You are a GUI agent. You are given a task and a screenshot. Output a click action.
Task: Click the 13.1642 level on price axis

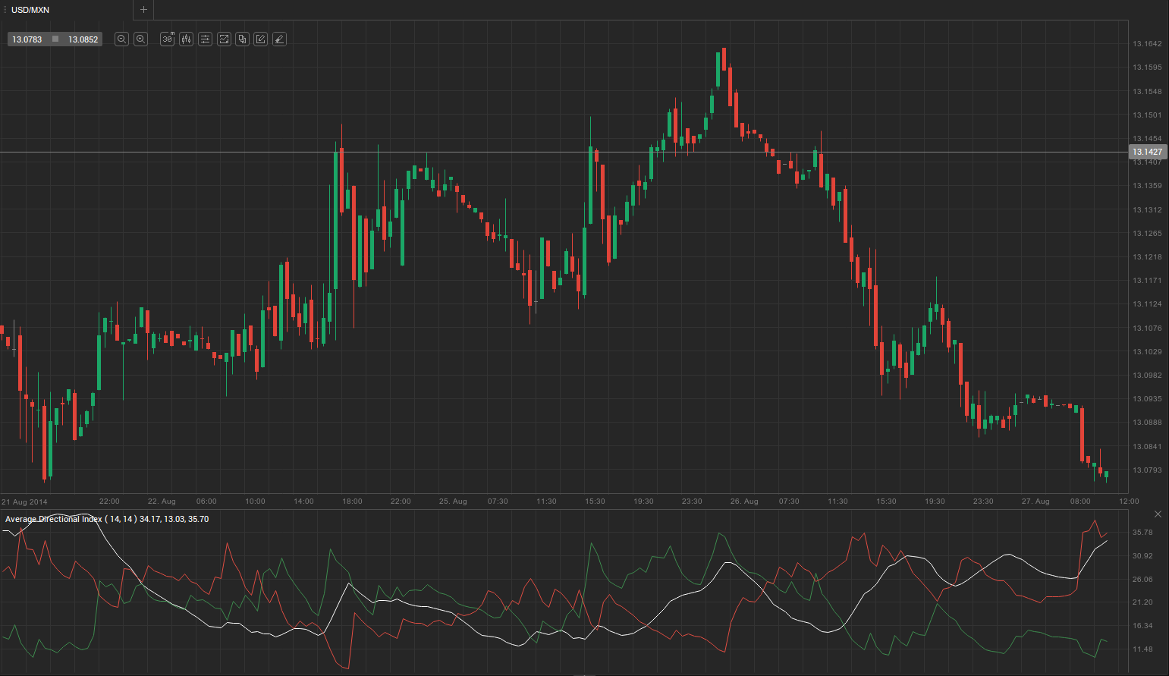pyautogui.click(x=1147, y=44)
